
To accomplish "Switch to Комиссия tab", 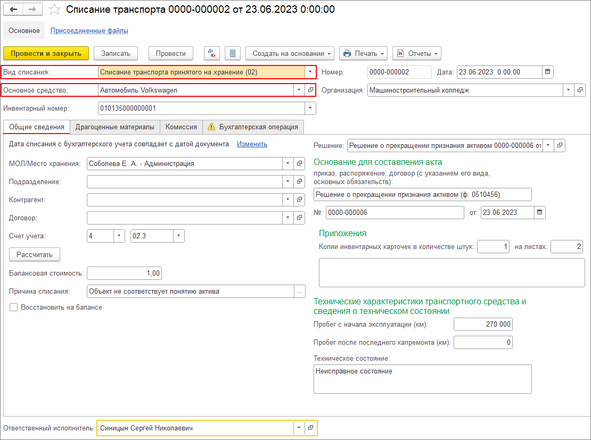I will (182, 127).
